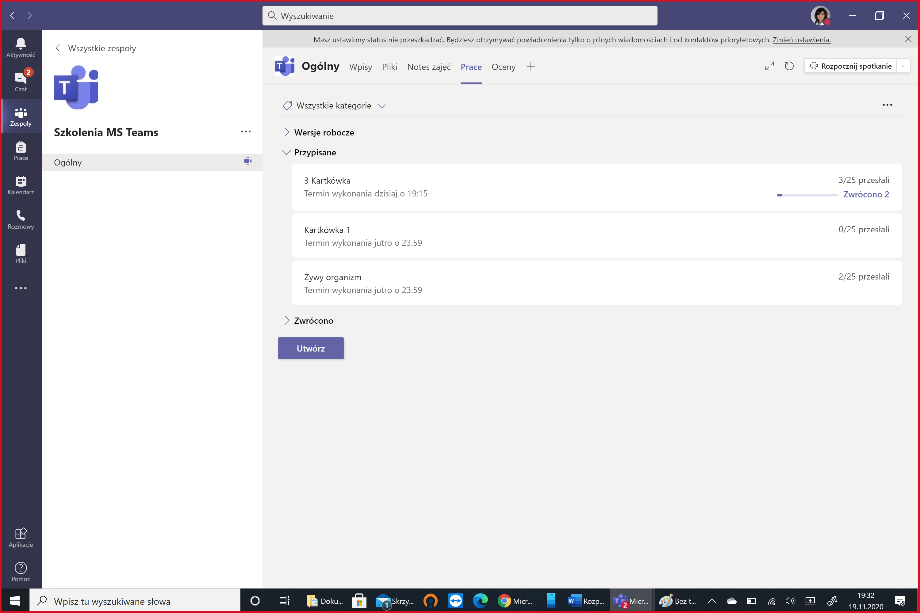The width and height of the screenshot is (920, 613).
Task: Open Pomoc help icon
Action: click(x=21, y=572)
